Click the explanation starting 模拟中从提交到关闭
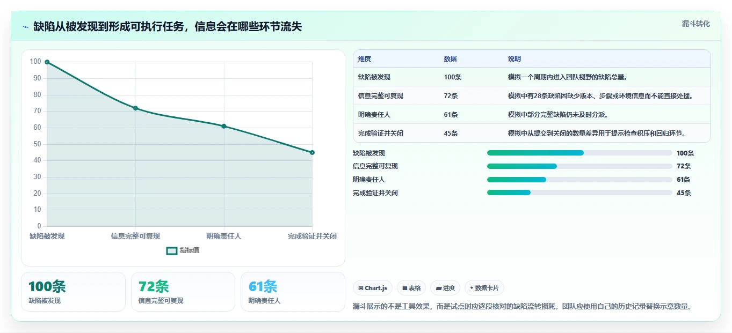 tap(598, 134)
